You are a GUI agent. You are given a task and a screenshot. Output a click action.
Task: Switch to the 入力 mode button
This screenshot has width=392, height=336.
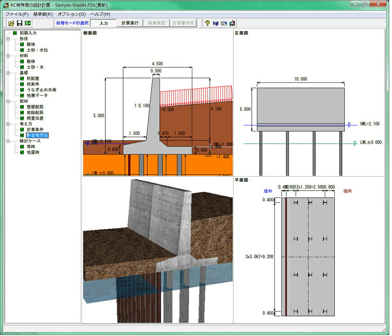(x=103, y=23)
